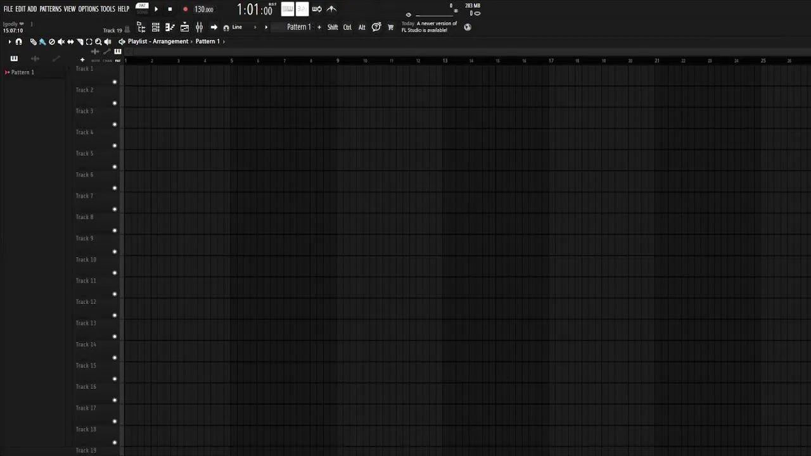
Task: Open the OPTIONS menu
Action: coord(88,9)
